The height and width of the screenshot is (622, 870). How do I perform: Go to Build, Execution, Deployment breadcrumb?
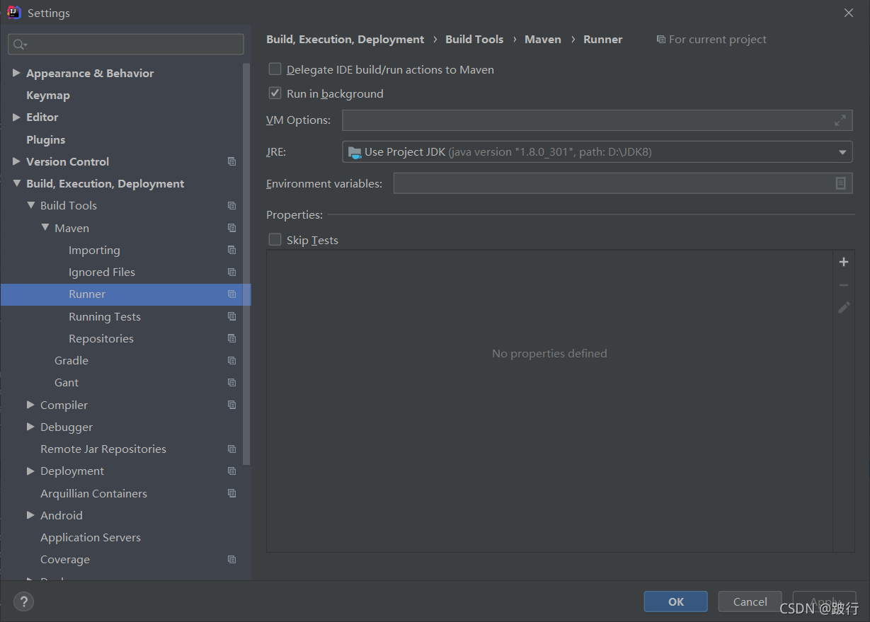[345, 40]
